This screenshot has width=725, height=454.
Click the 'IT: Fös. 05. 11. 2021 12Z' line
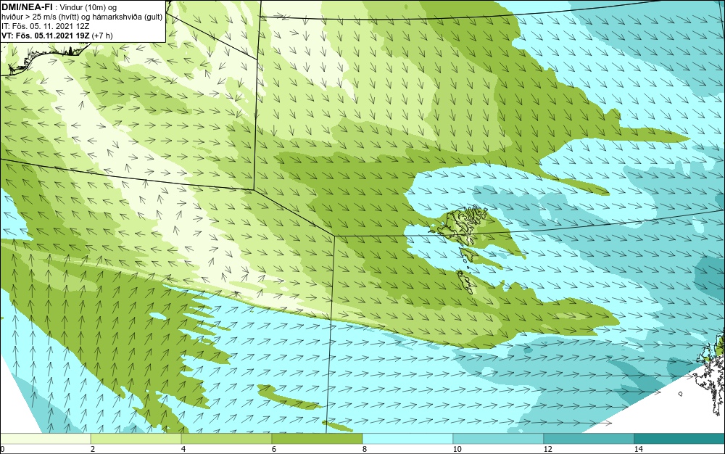click(x=45, y=26)
